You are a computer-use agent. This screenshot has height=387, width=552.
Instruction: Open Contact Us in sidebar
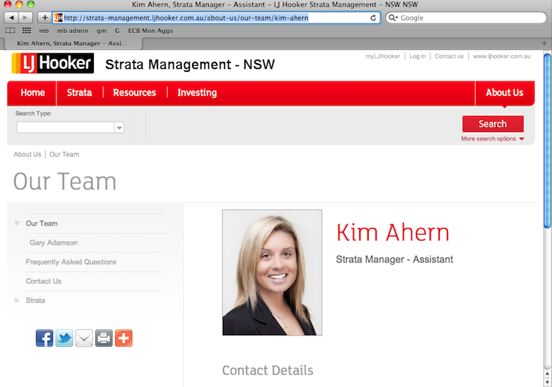coord(43,281)
